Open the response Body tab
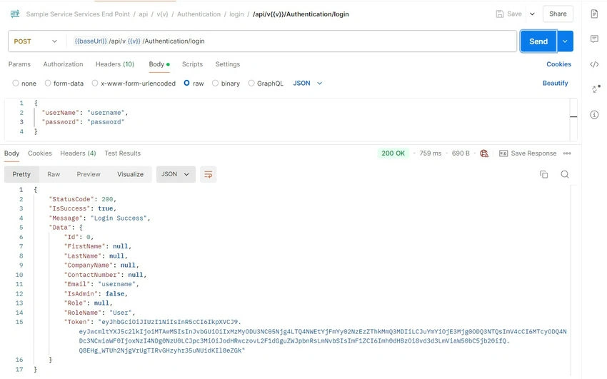 click(11, 153)
